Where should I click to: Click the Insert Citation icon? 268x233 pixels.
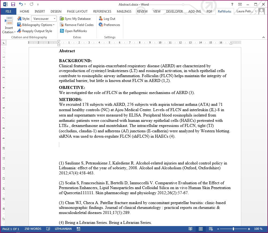[x=9, y=21]
